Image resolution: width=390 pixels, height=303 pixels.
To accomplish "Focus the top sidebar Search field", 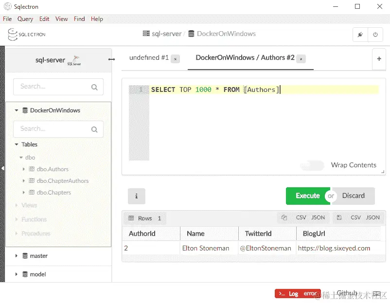I will (58, 87).
